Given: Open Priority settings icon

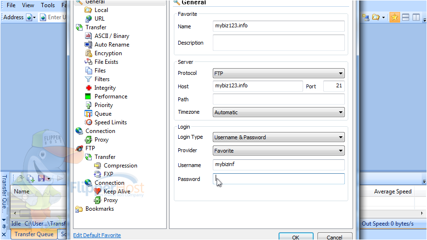Looking at the screenshot, I should (88, 105).
